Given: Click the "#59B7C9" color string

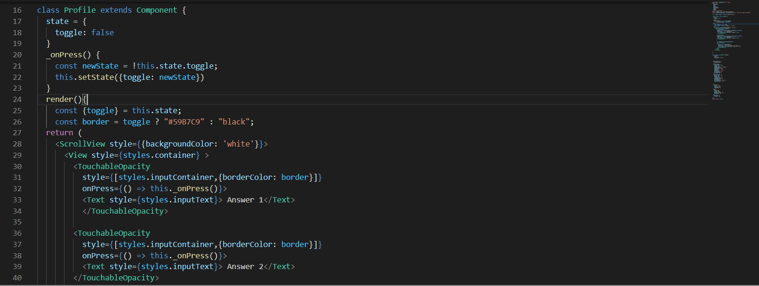Looking at the screenshot, I should tap(184, 122).
